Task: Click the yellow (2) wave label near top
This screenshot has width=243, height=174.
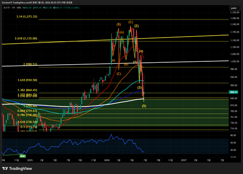Action: [136, 26]
